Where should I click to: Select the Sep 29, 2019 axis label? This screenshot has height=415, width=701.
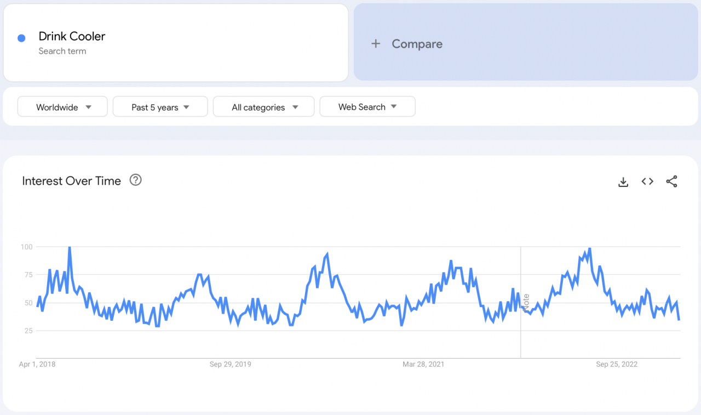click(x=230, y=364)
